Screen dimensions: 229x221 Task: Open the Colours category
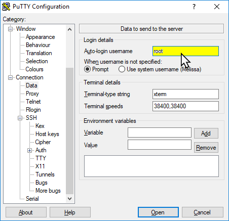tap(34, 69)
